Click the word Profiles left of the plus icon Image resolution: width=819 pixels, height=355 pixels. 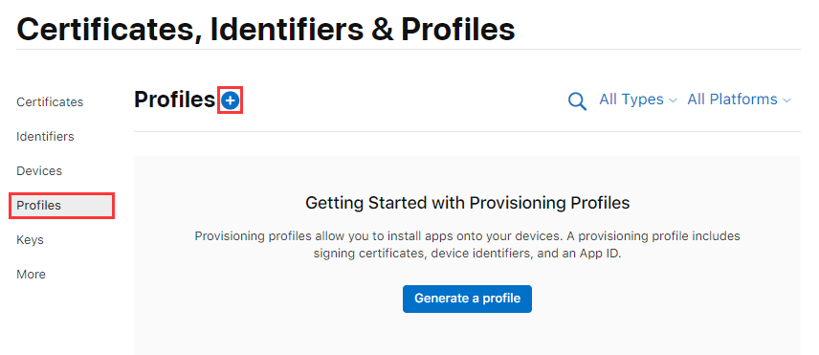(x=174, y=100)
